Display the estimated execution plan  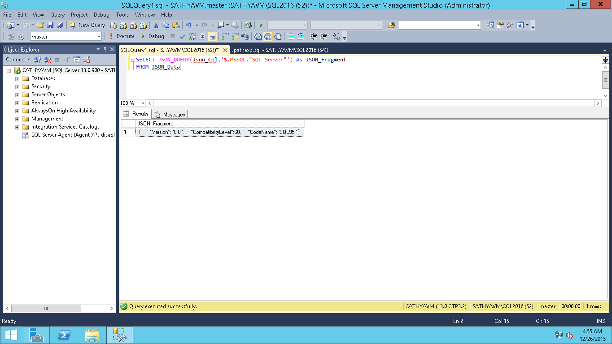point(192,36)
